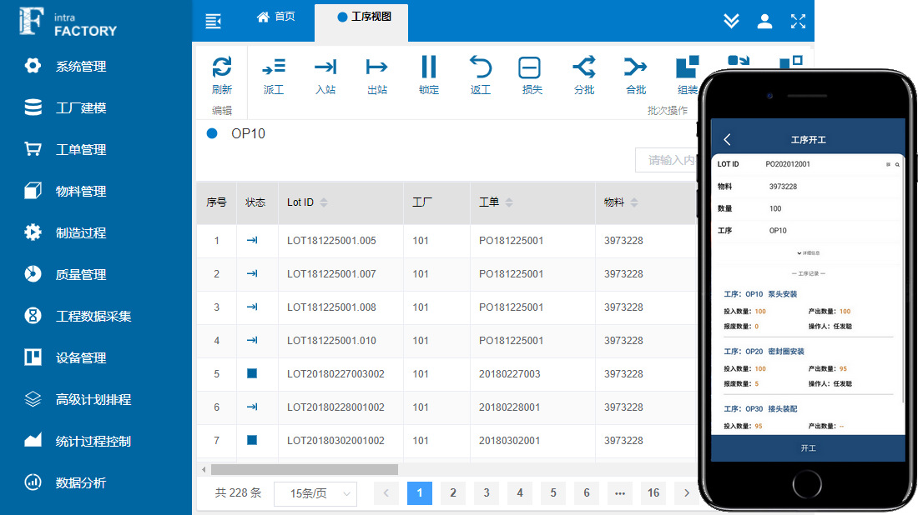Go to page 3 of results
Image resolution: width=918 pixels, height=515 pixels.
[487, 493]
